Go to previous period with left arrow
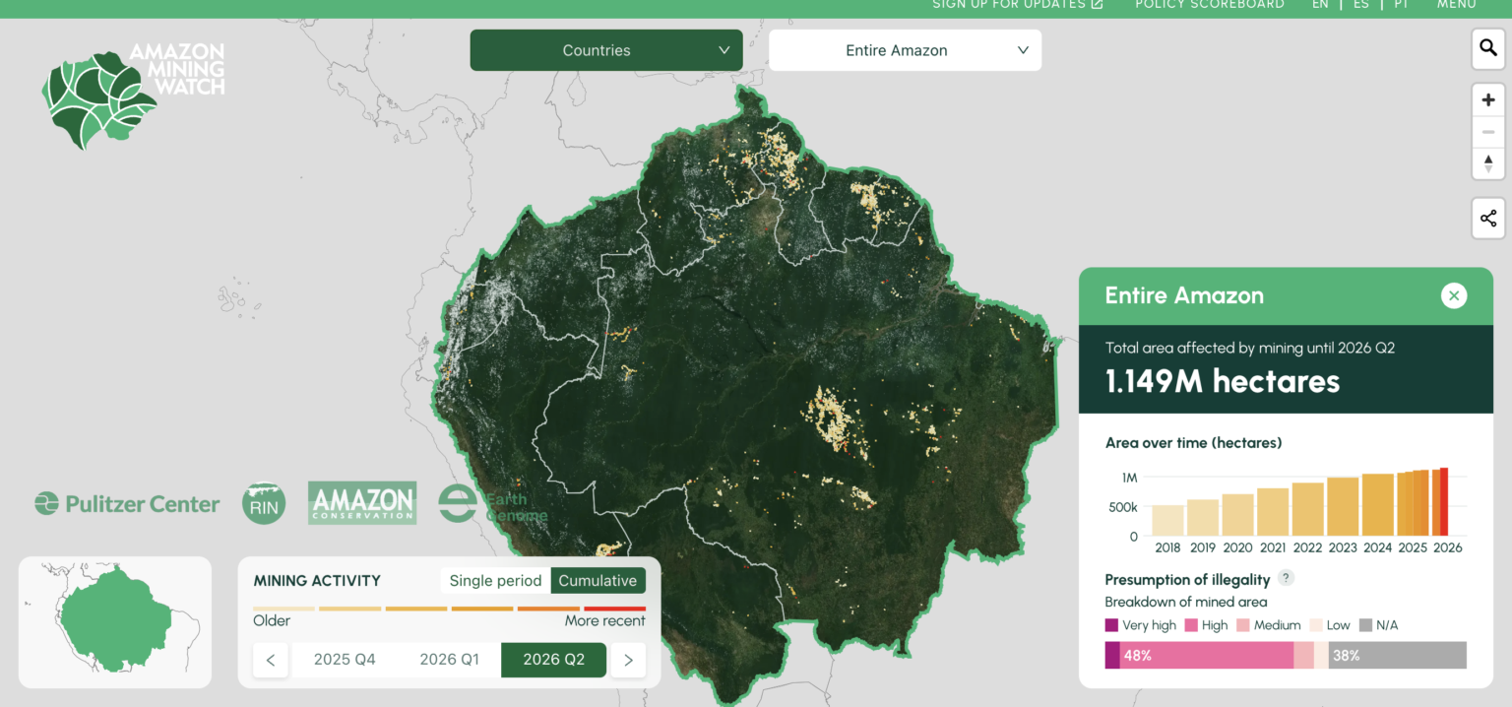 pyautogui.click(x=271, y=660)
